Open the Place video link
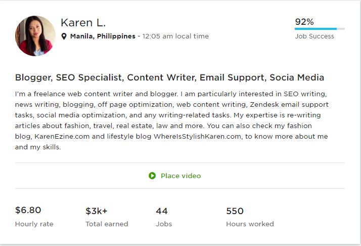 180,176
